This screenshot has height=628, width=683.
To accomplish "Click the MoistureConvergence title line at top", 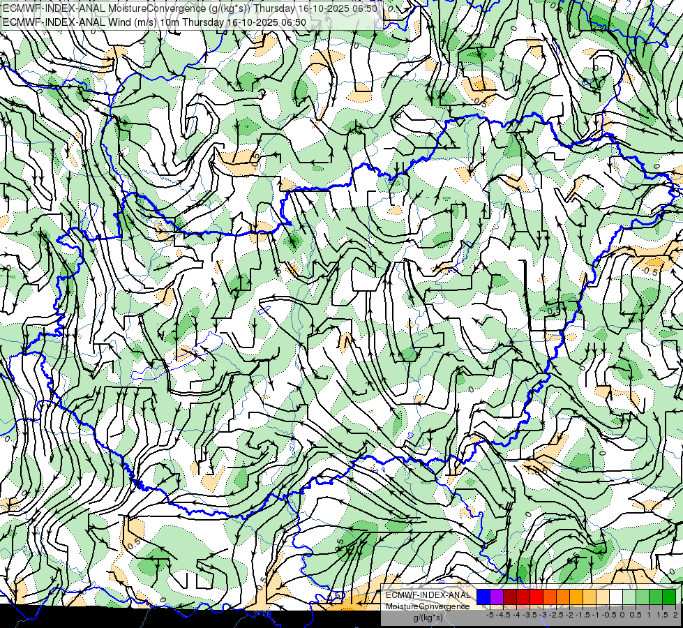I will [190, 8].
